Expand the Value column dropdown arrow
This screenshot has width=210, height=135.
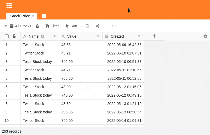coord(98,36)
